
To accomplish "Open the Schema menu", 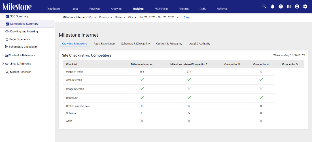I will tap(222, 9).
